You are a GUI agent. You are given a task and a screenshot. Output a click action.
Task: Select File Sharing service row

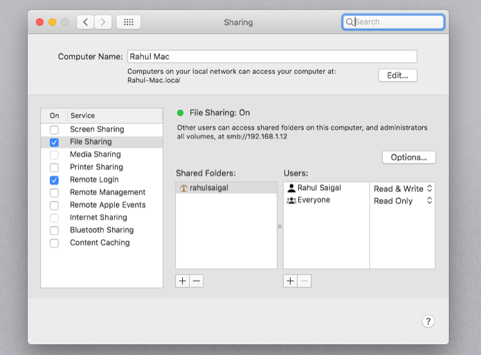[102, 142]
